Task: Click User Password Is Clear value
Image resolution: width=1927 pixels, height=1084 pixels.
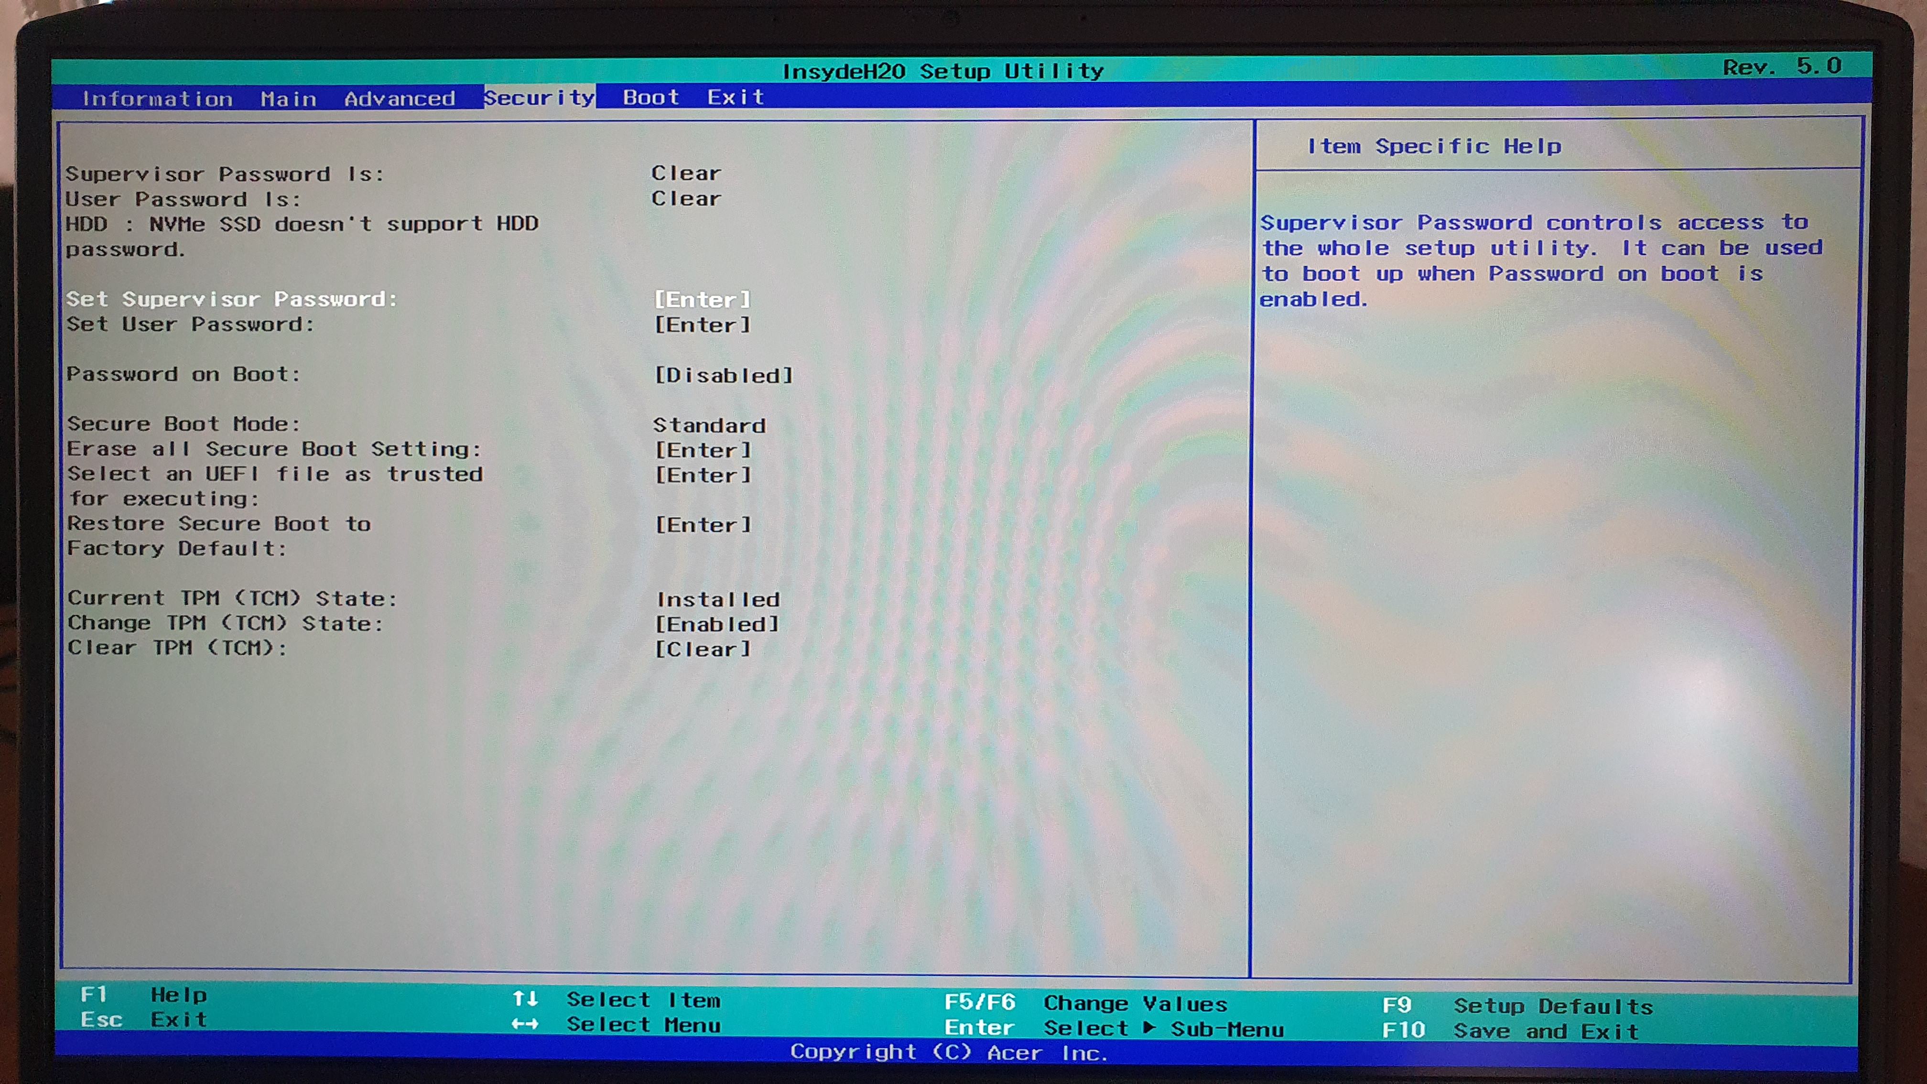Action: (x=686, y=198)
